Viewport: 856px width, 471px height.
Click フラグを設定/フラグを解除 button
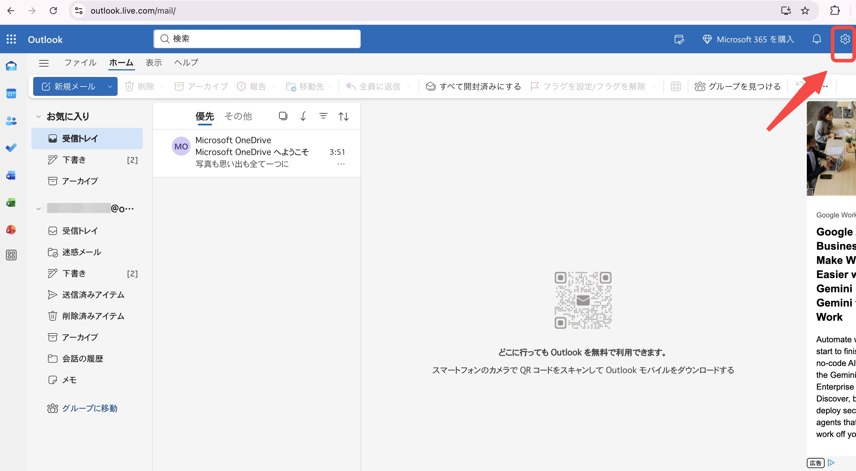click(588, 87)
